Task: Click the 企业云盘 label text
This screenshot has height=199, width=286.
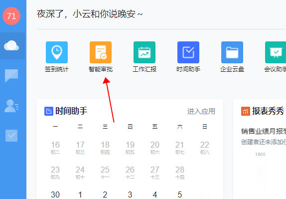Action: click(232, 69)
